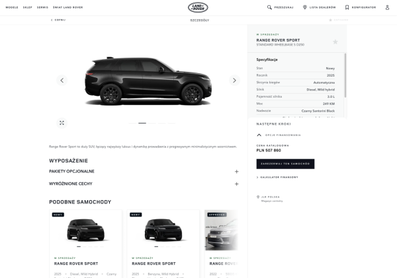This screenshot has height=278, width=397.
Task: Show previous car image arrow
Action: [x=62, y=81]
